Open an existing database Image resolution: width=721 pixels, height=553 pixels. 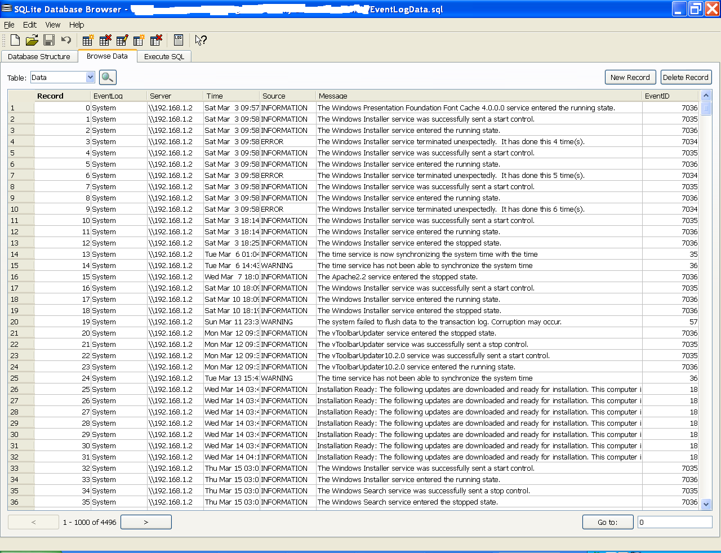tap(32, 40)
